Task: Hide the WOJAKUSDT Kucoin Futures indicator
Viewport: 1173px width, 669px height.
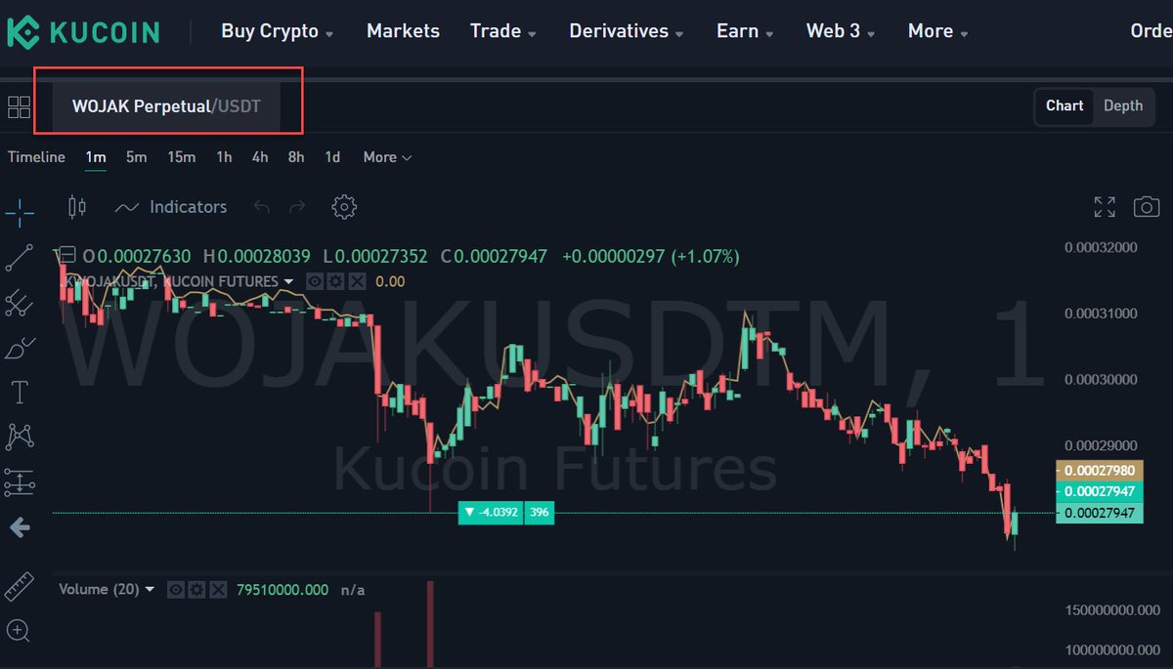Action: click(316, 281)
